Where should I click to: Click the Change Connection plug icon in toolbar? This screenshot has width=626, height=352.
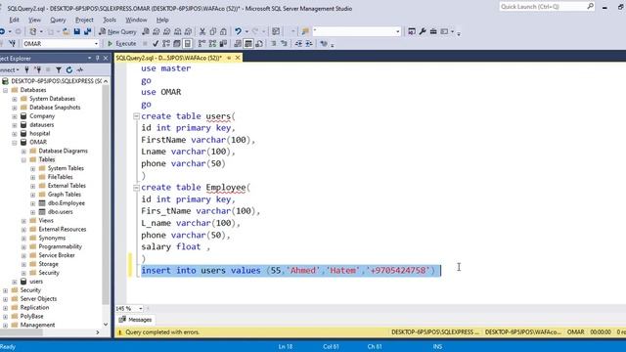[x=12, y=43]
